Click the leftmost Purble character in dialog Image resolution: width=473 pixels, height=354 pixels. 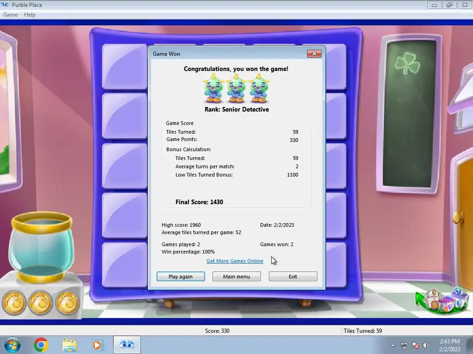[x=213, y=88]
